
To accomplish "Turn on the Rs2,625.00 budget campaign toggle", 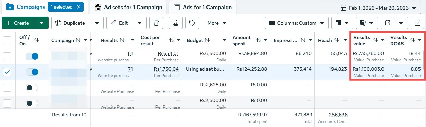I will [32, 88].
